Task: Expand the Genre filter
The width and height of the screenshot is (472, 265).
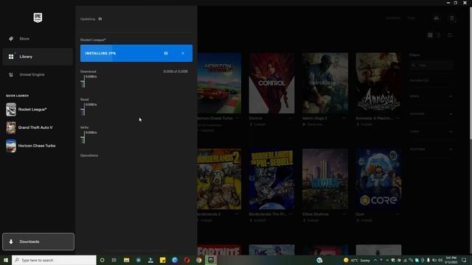Action: [431, 96]
